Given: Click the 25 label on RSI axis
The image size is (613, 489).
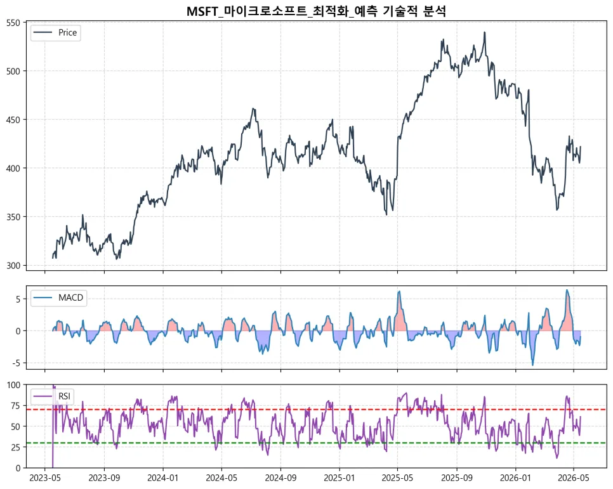Looking at the screenshot, I should (x=16, y=448).
